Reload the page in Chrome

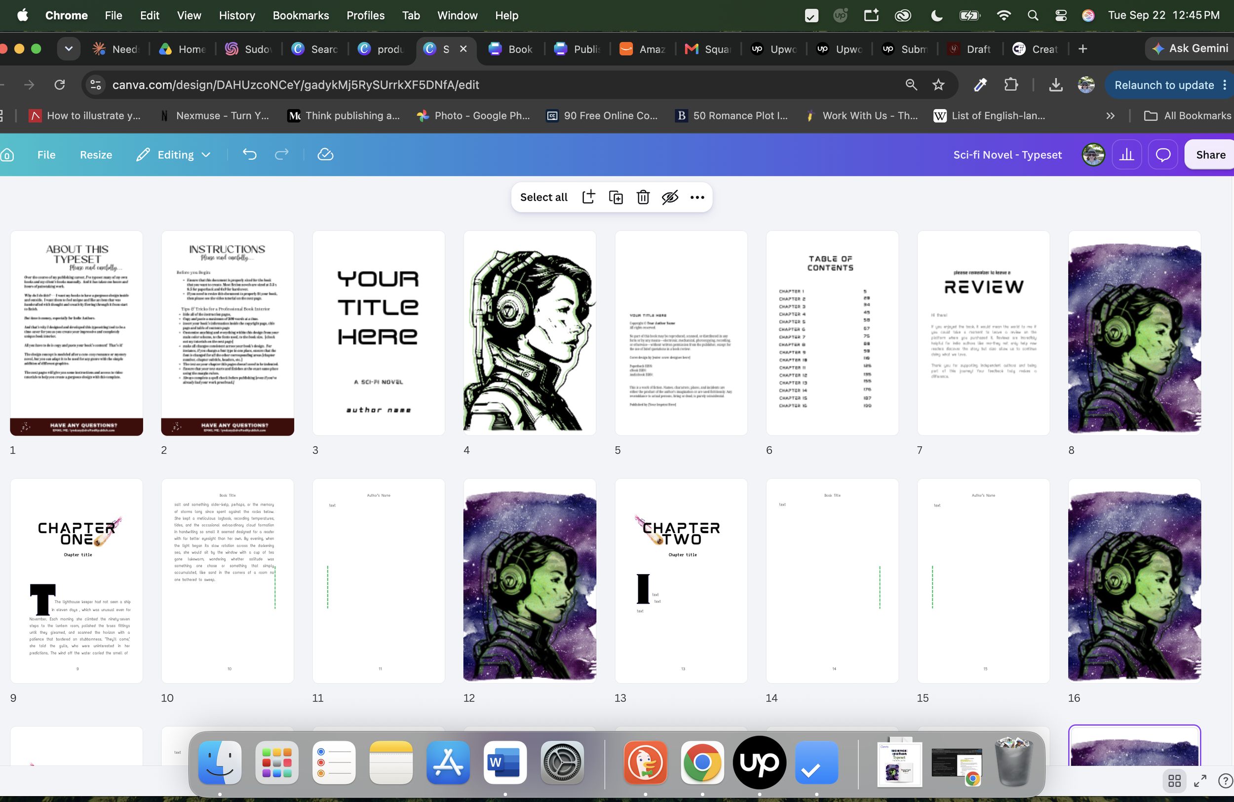coord(60,84)
